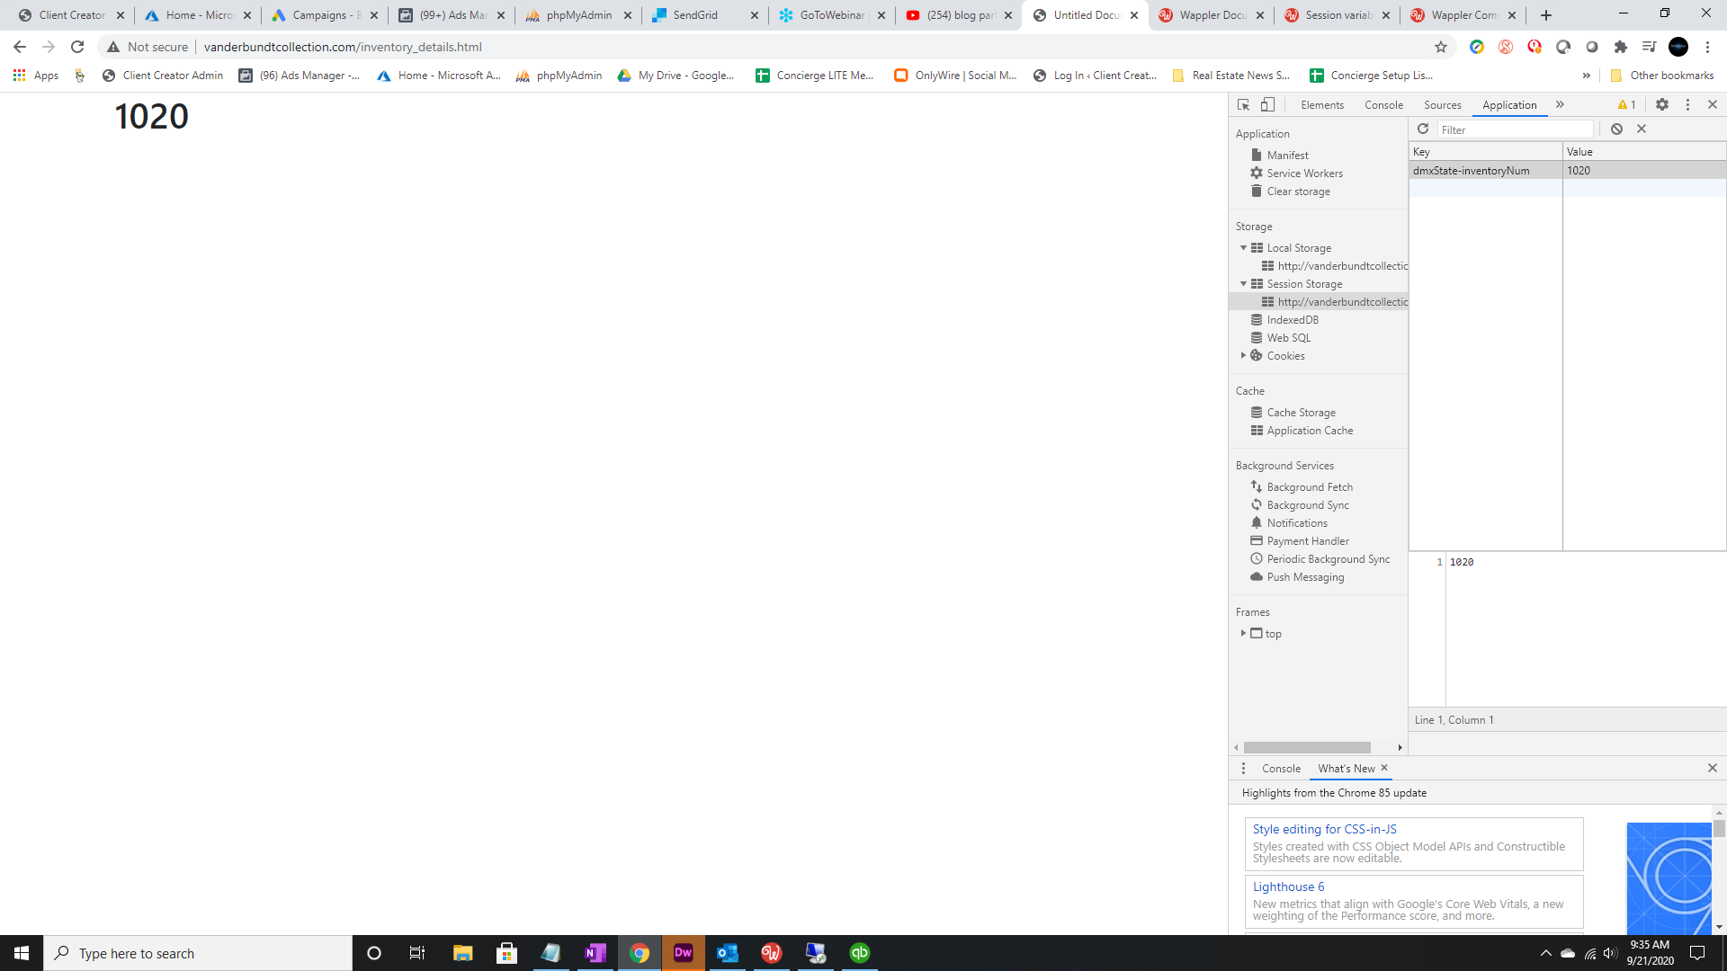
Task: Expand the top frame node
Action: (1244, 633)
